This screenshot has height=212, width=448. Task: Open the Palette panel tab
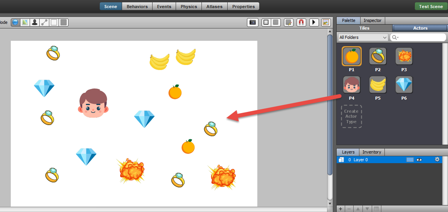coord(349,20)
